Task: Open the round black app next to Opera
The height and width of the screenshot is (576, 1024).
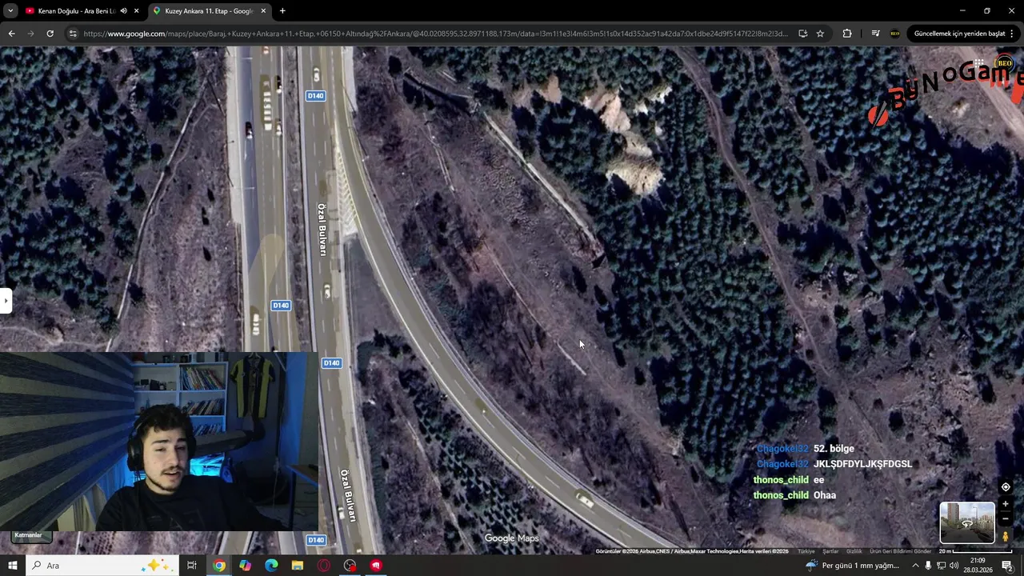Action: click(350, 566)
